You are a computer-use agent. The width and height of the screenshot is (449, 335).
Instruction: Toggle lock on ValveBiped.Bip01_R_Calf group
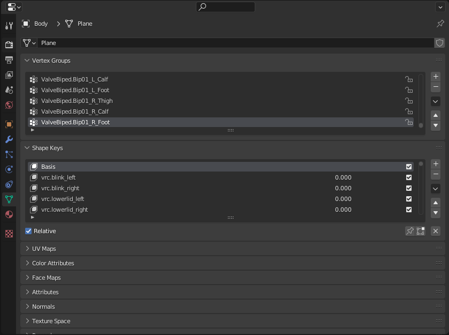tap(409, 111)
